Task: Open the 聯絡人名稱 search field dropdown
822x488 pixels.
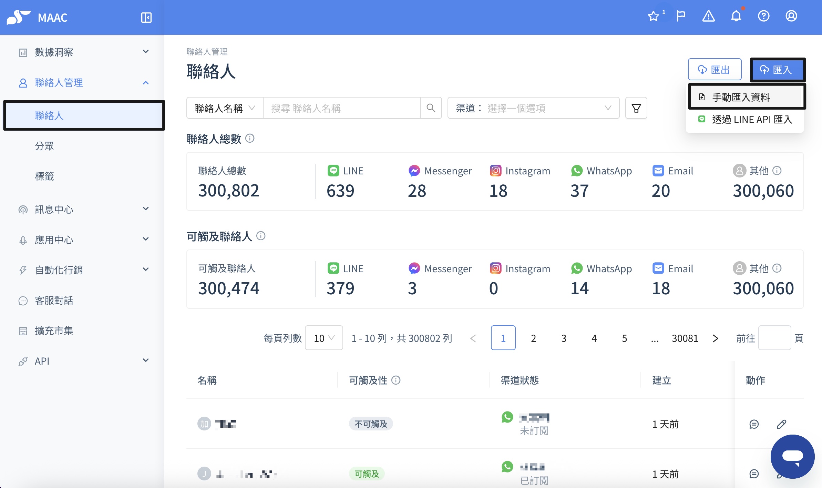Action: (x=225, y=108)
